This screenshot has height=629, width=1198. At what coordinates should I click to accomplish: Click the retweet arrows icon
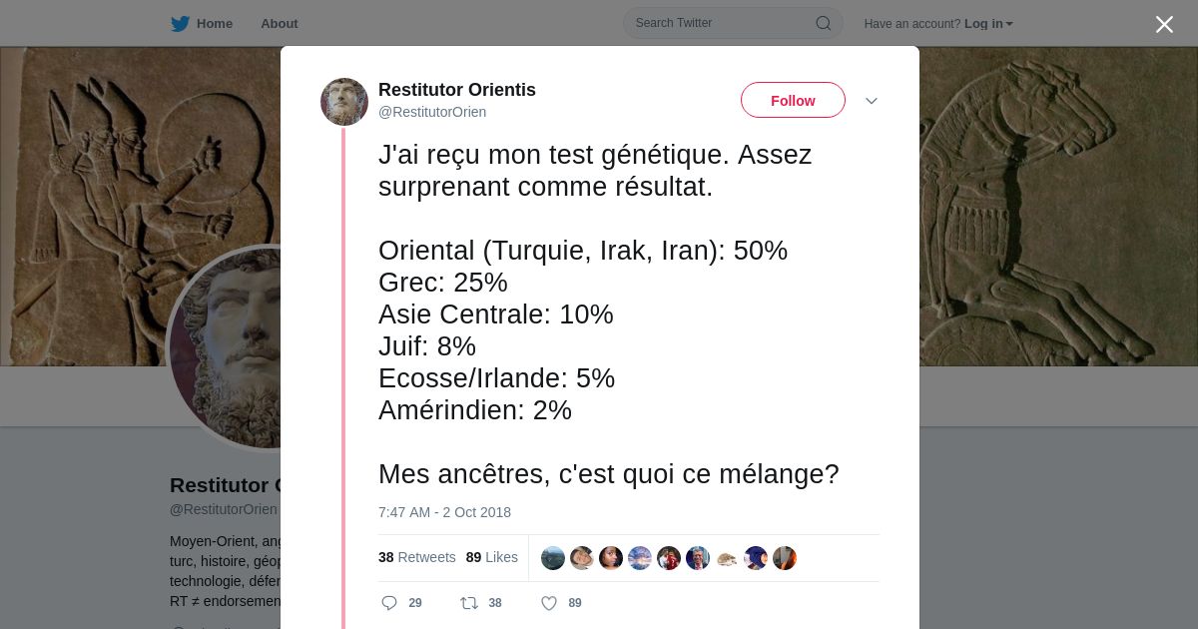tap(468, 603)
